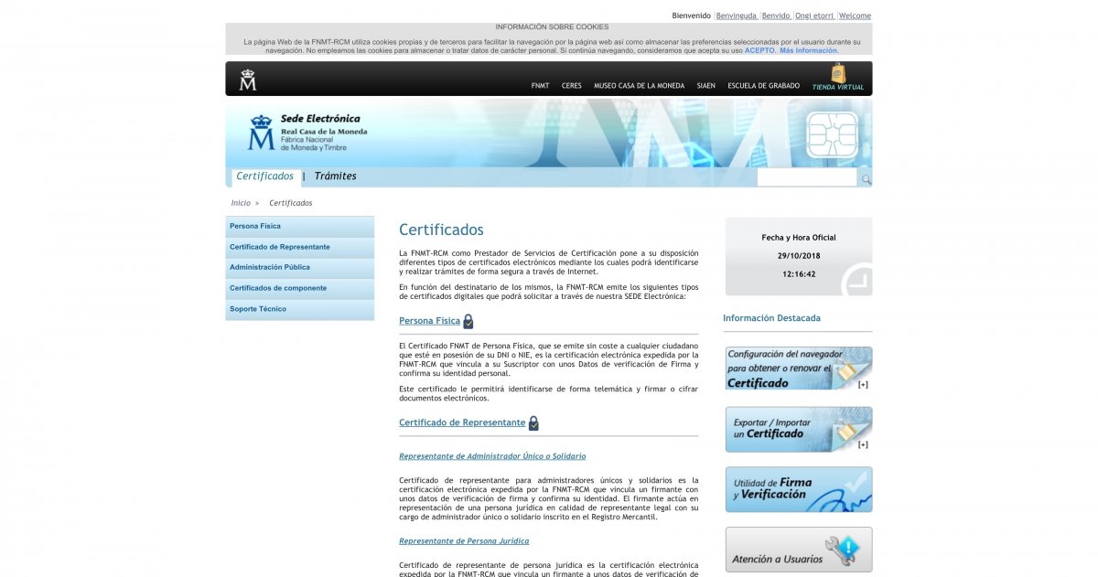Choose the Benvinguda language link
This screenshot has width=1098, height=577.
737,16
